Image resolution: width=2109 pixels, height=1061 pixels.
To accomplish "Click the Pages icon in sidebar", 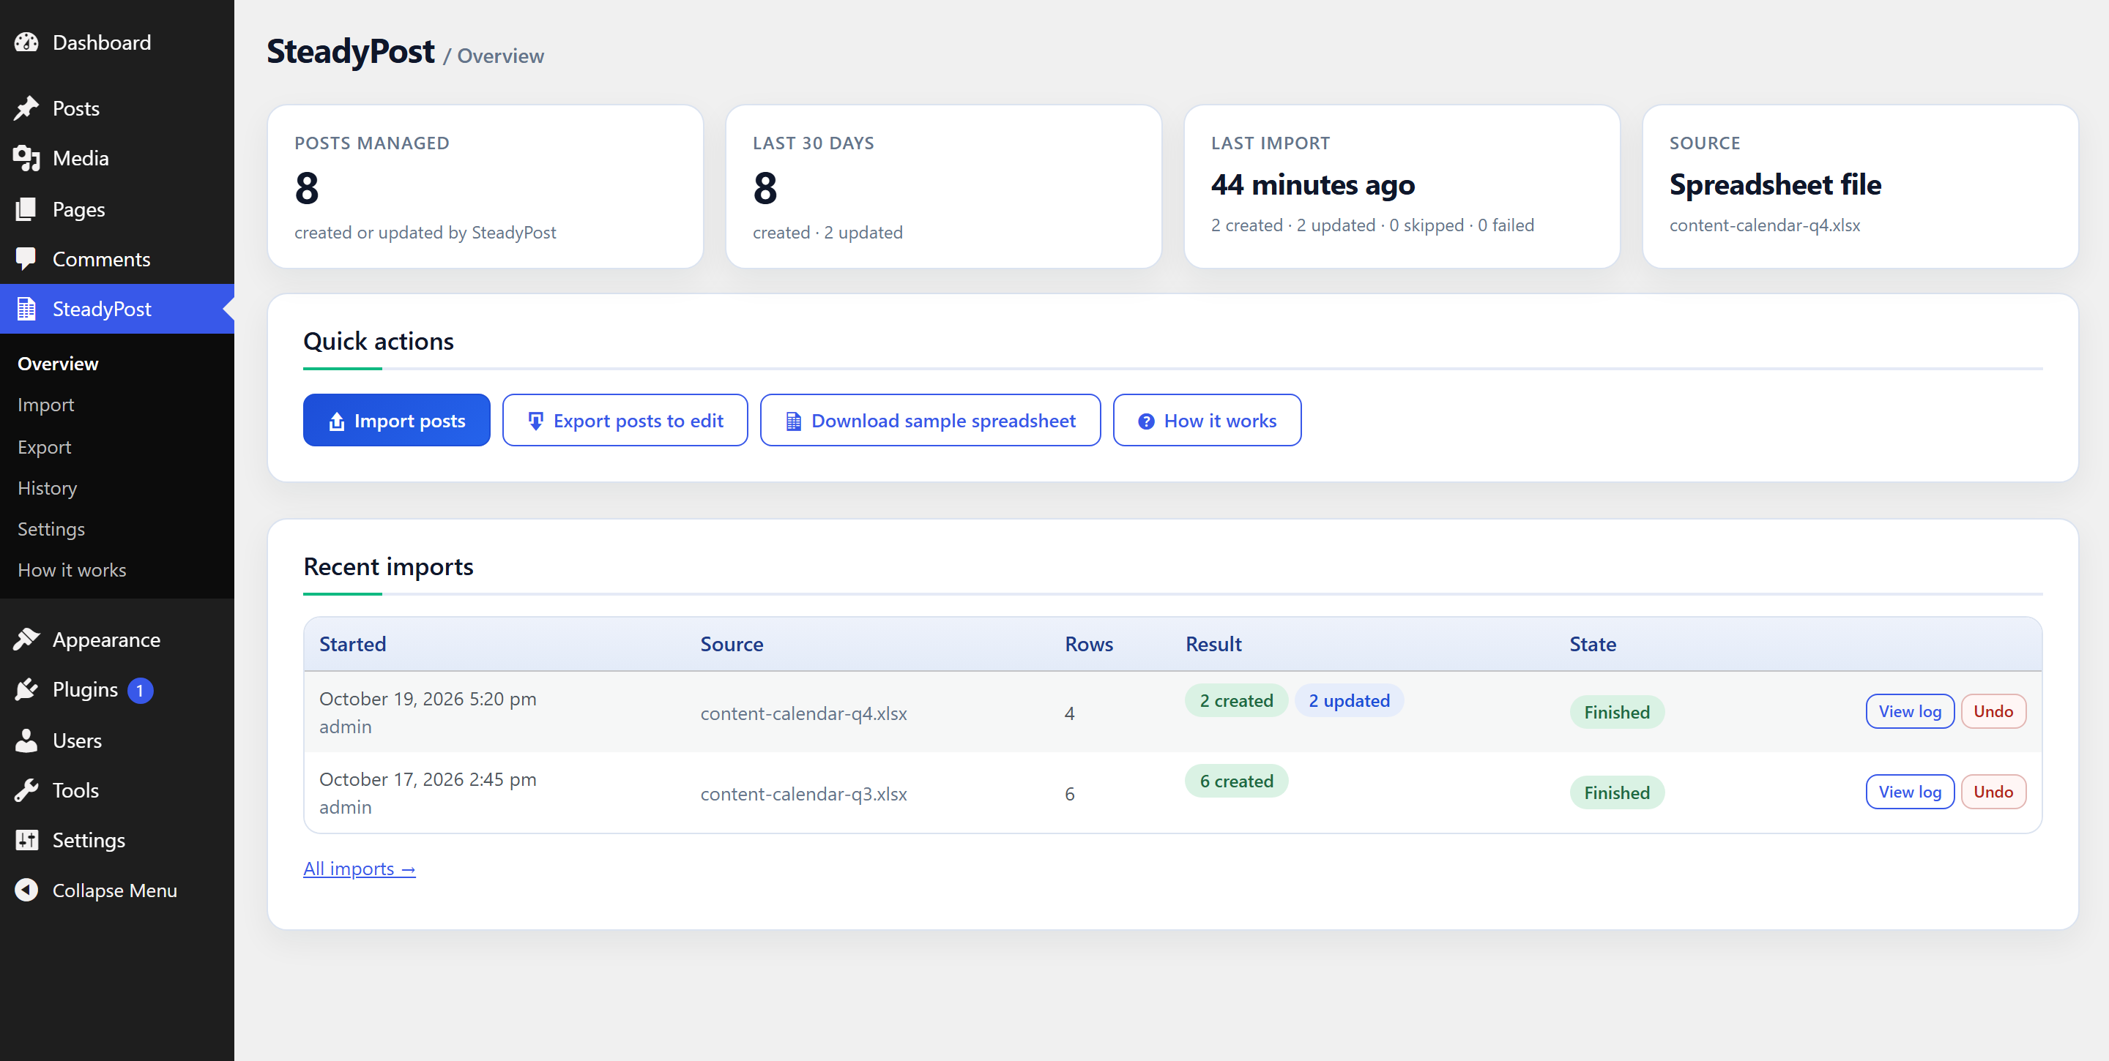I will tap(26, 209).
